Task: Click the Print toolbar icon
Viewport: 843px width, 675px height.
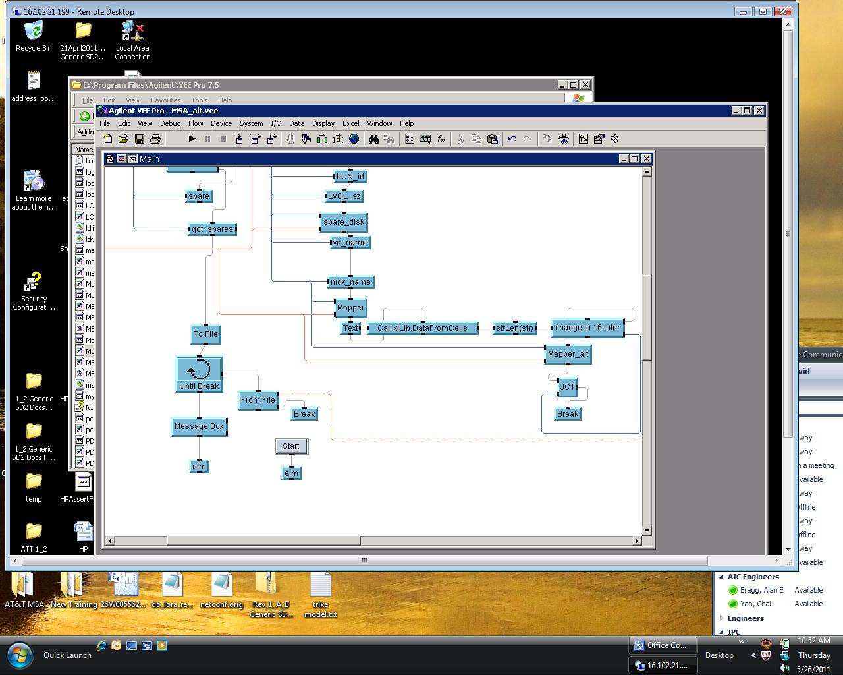Action: [x=155, y=139]
